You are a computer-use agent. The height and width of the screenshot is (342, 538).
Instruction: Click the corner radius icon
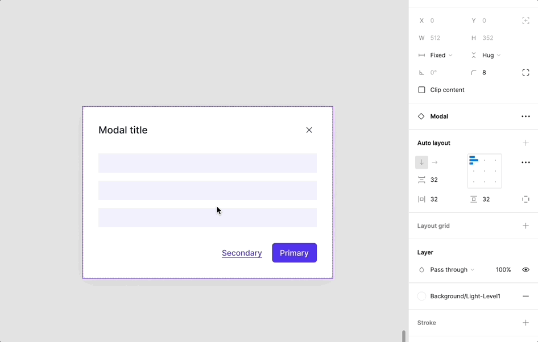click(x=474, y=72)
